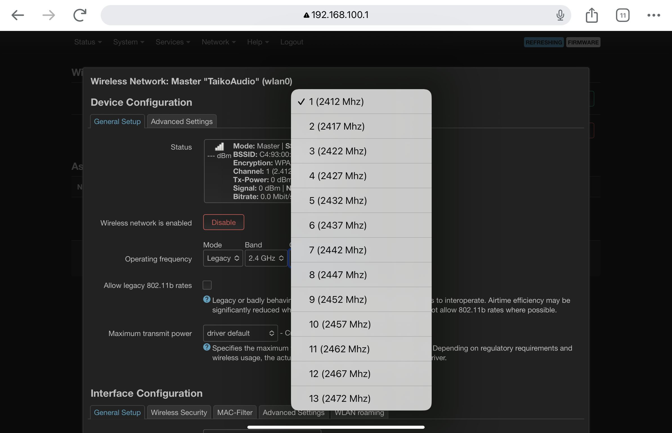
Task: Open the Wireless Security tab
Action: (179, 412)
